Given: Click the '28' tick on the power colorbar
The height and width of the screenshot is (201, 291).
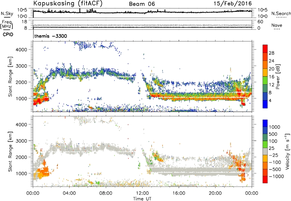Looking at the screenshot, I should click(x=271, y=53).
